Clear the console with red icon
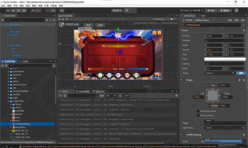This screenshot has height=148, width=248. 60,96
